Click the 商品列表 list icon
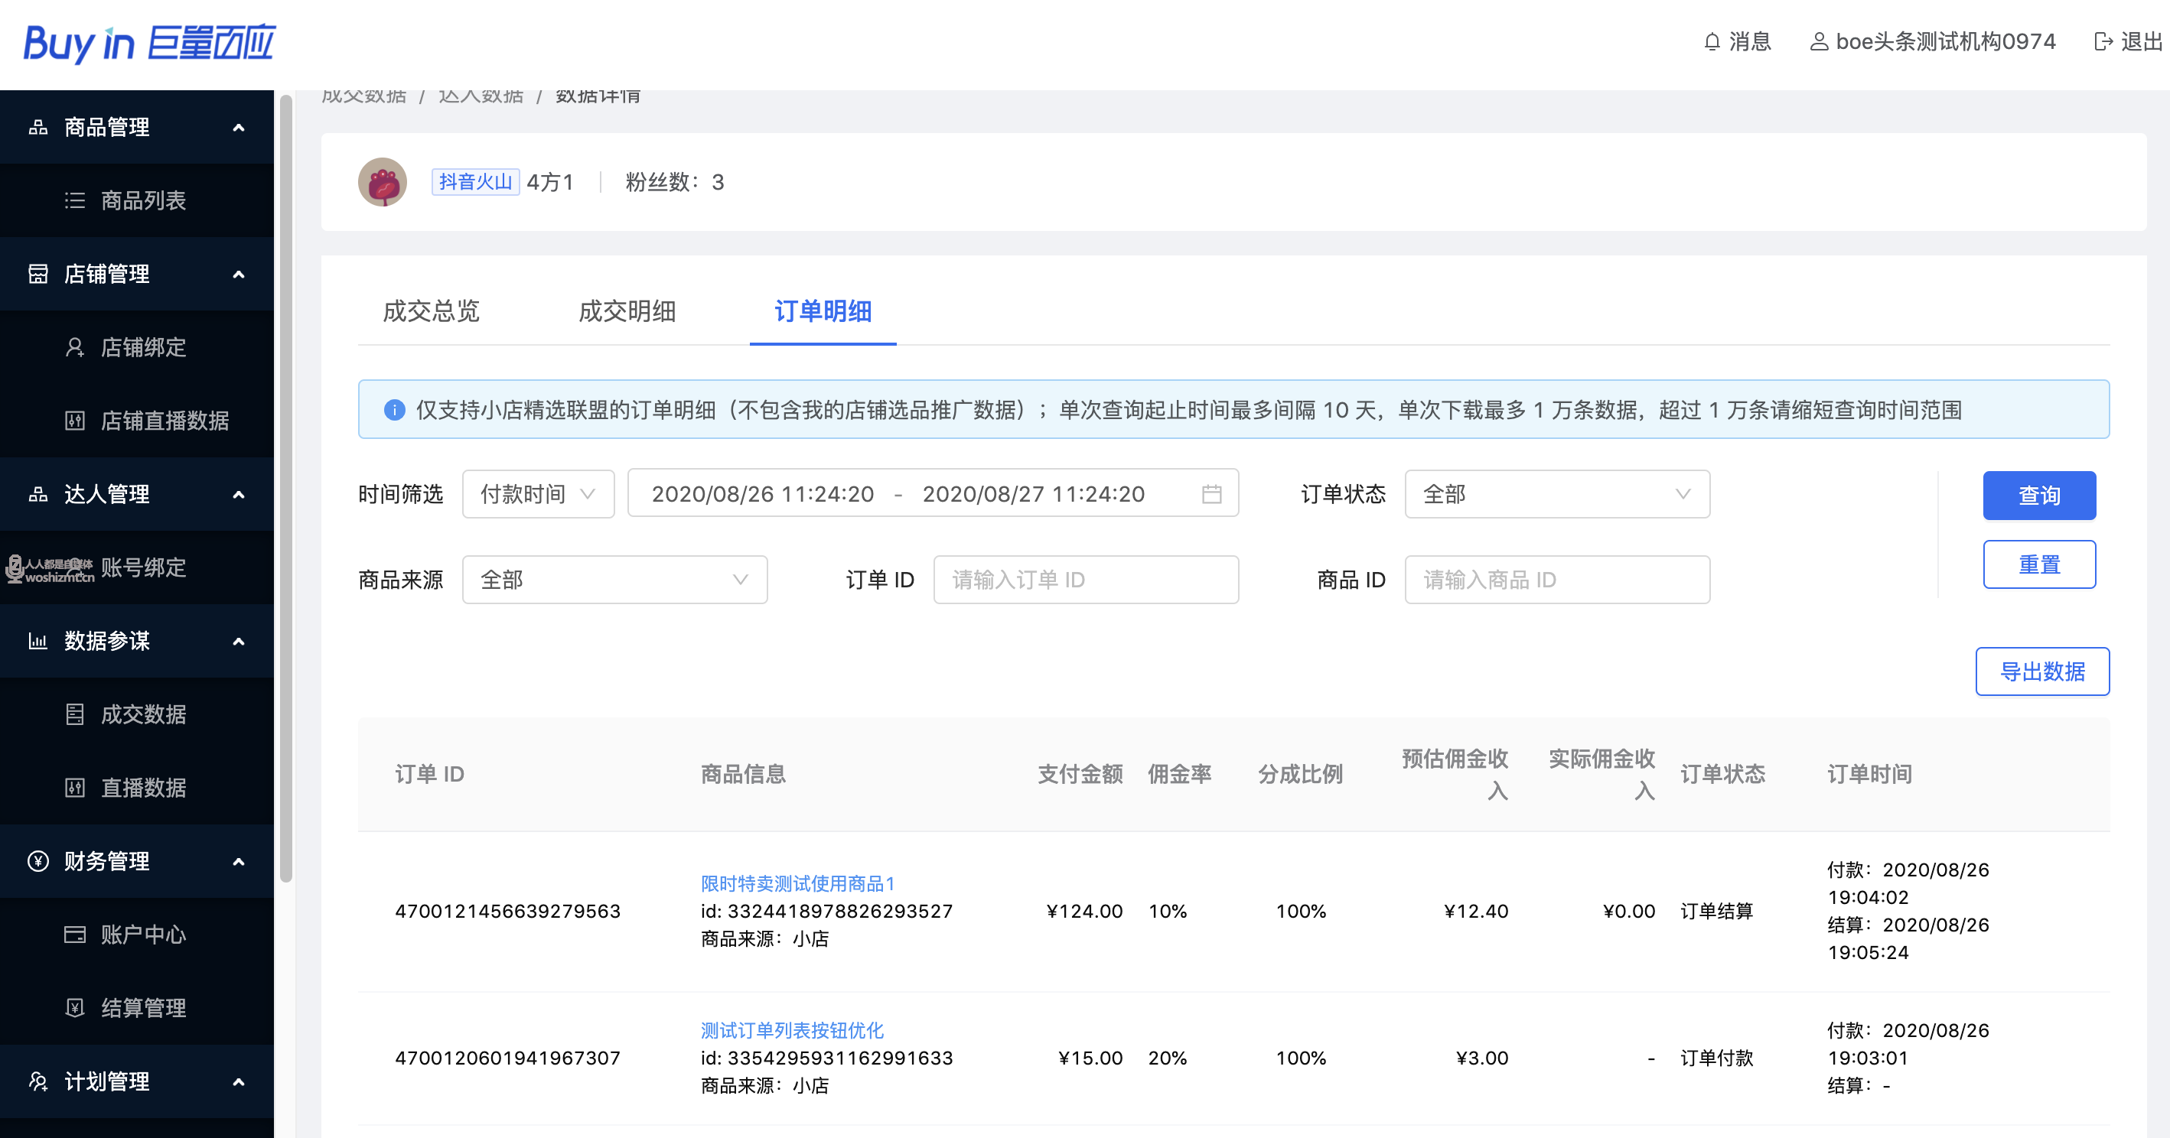This screenshot has height=1138, width=2170. pos(75,200)
